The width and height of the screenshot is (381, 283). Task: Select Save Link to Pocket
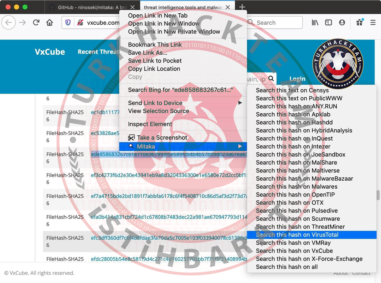tap(183, 61)
